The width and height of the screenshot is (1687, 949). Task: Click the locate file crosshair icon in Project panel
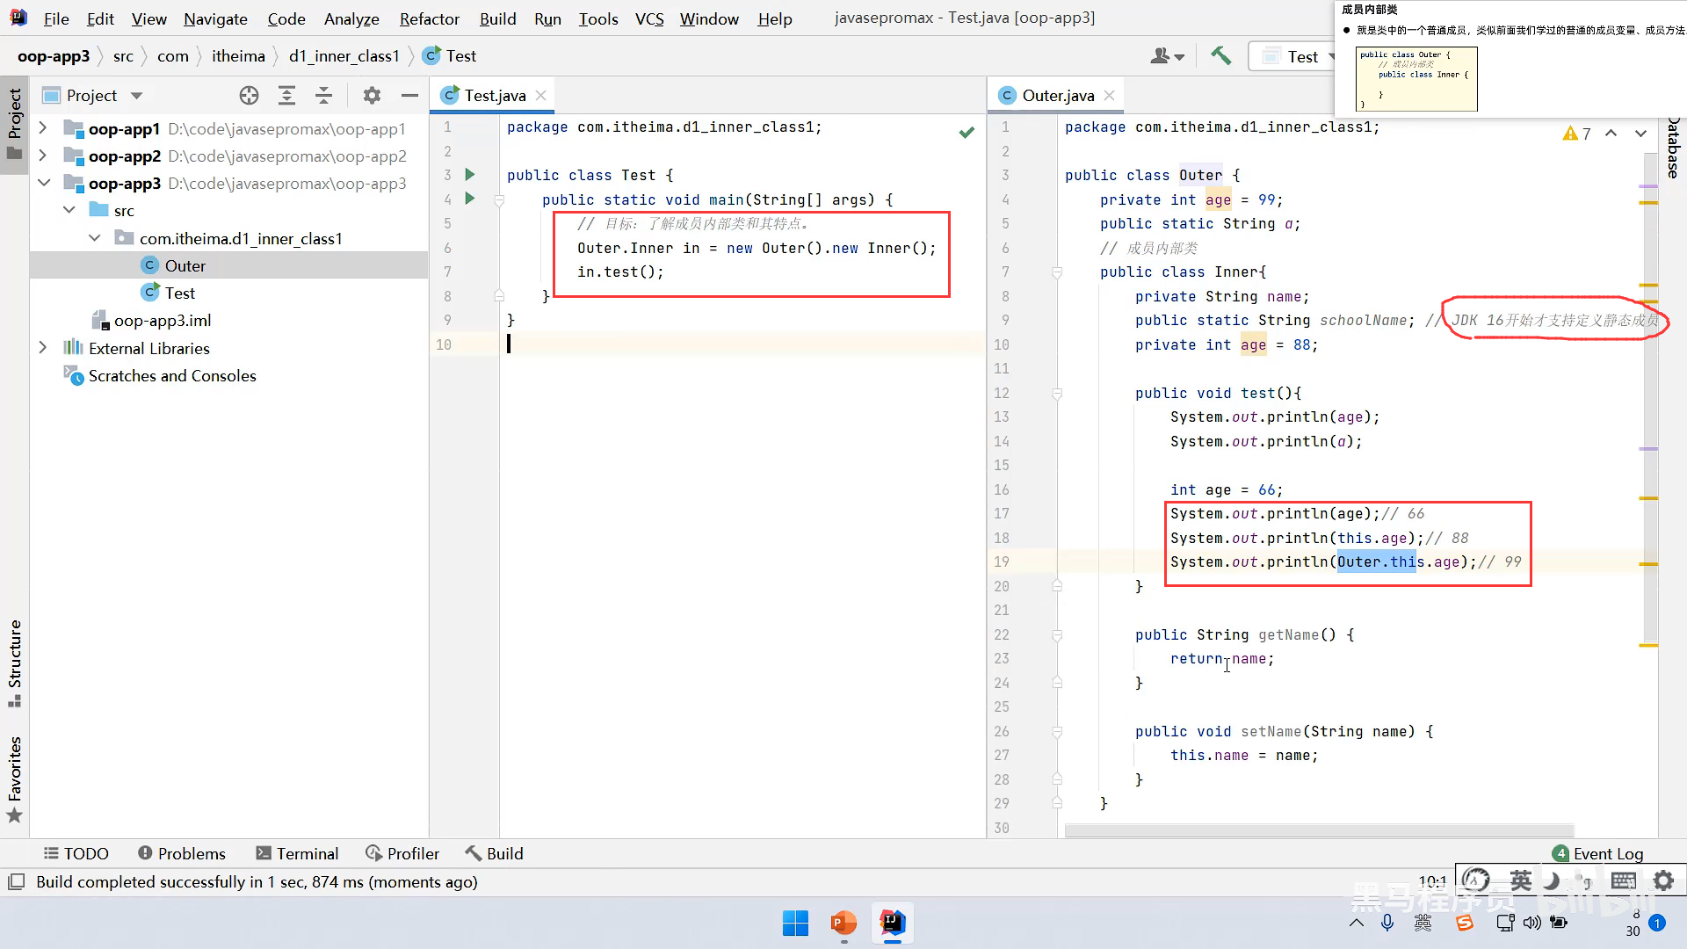click(x=249, y=96)
